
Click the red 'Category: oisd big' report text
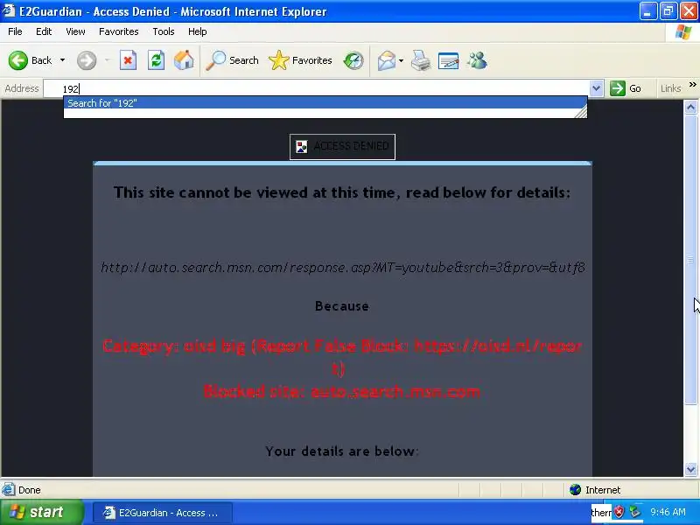pyautogui.click(x=342, y=357)
